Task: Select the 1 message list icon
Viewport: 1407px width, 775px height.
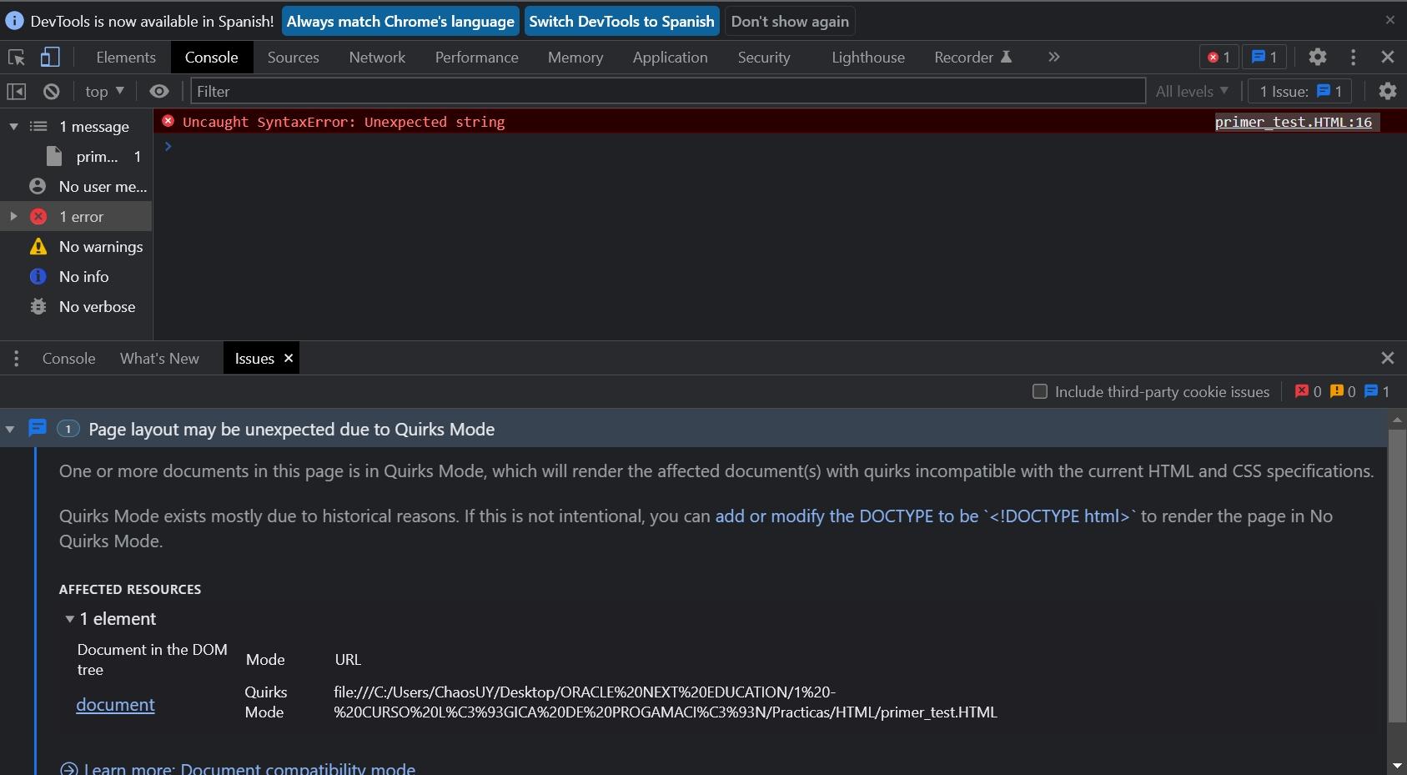Action: pyautogui.click(x=38, y=126)
